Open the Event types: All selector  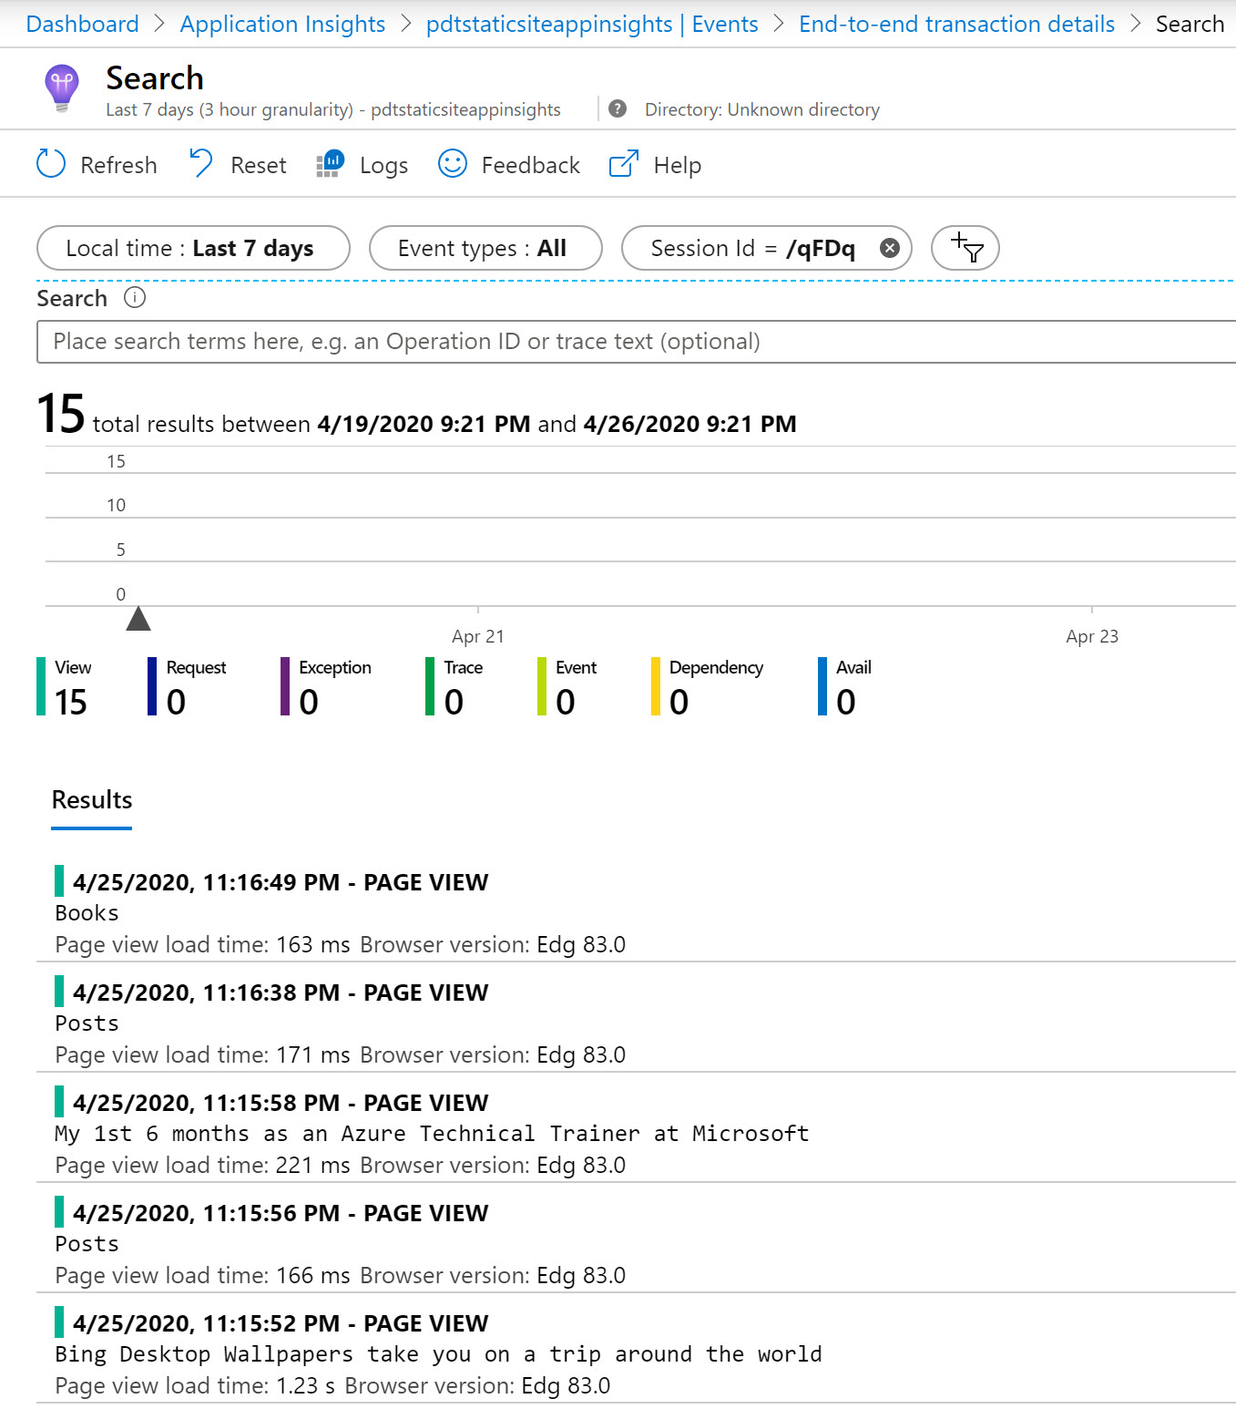(x=485, y=247)
